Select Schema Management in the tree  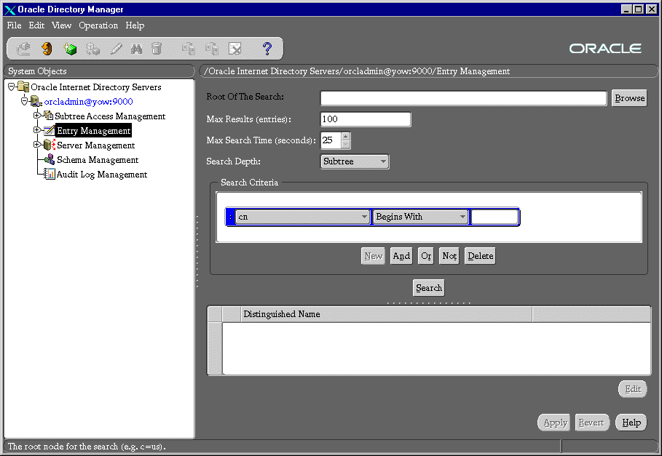pyautogui.click(x=98, y=160)
